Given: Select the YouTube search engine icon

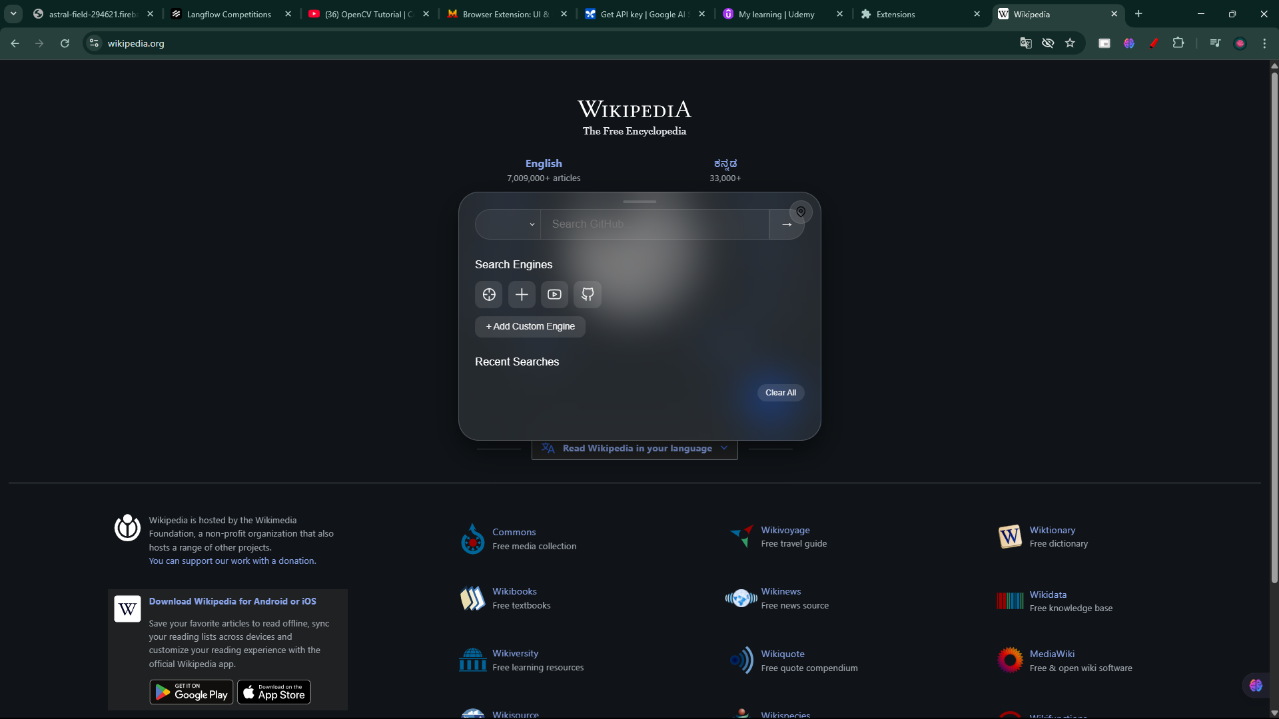Looking at the screenshot, I should coord(554,294).
